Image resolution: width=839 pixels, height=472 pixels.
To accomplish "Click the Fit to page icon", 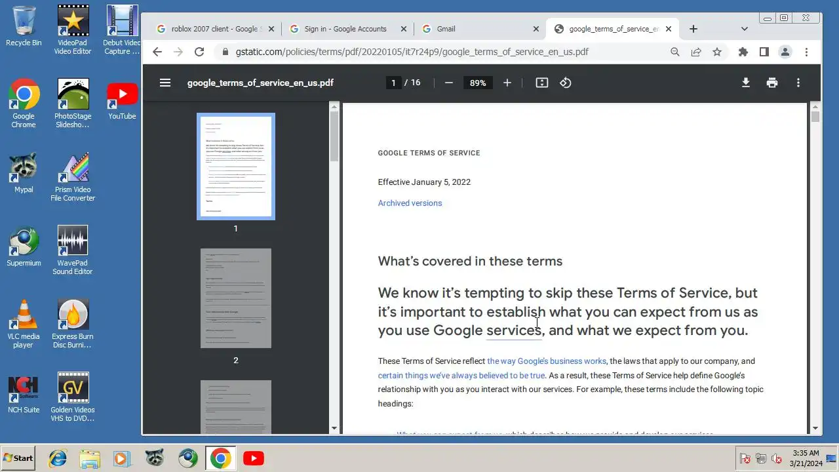I will click(x=541, y=83).
